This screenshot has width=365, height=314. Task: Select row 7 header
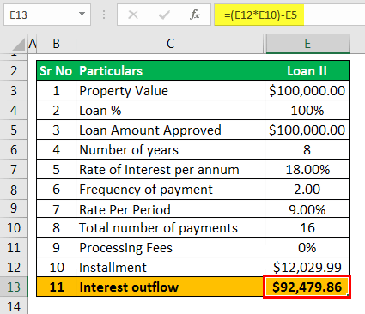click(x=14, y=169)
